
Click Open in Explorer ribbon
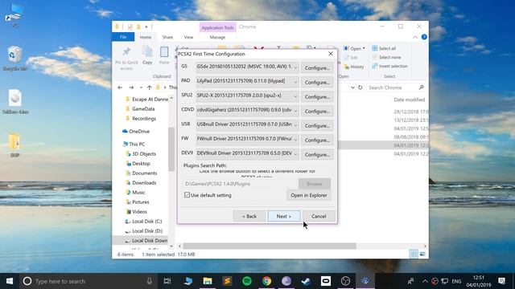click(x=354, y=48)
